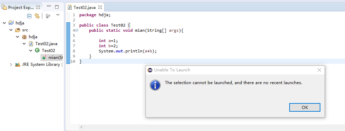Close the Test02.java editor tab
The height and width of the screenshot is (131, 345).
[100, 7]
